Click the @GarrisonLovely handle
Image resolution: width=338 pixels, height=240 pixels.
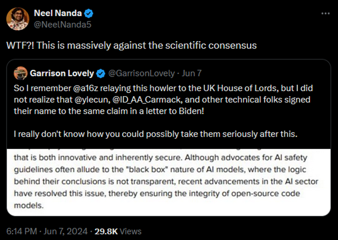coord(141,73)
